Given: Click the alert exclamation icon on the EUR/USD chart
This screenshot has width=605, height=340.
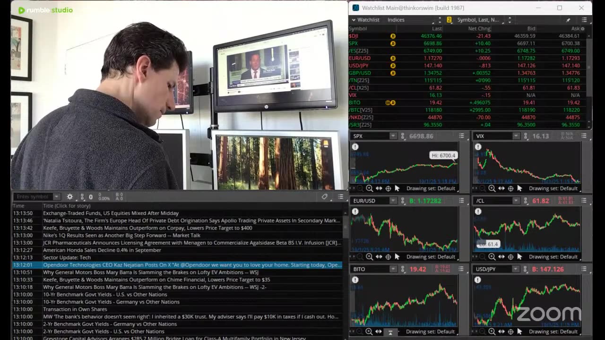Looking at the screenshot, I should 355,212.
